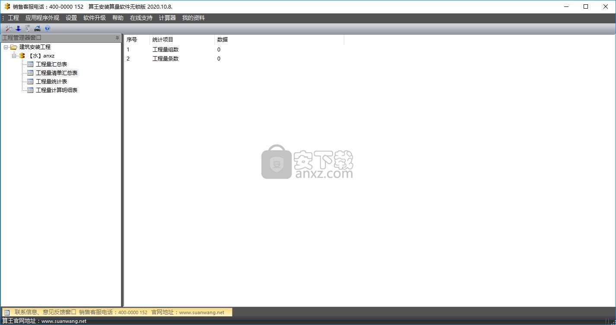Open help via blue question mark icon
This screenshot has width=616, height=325.
48,29
